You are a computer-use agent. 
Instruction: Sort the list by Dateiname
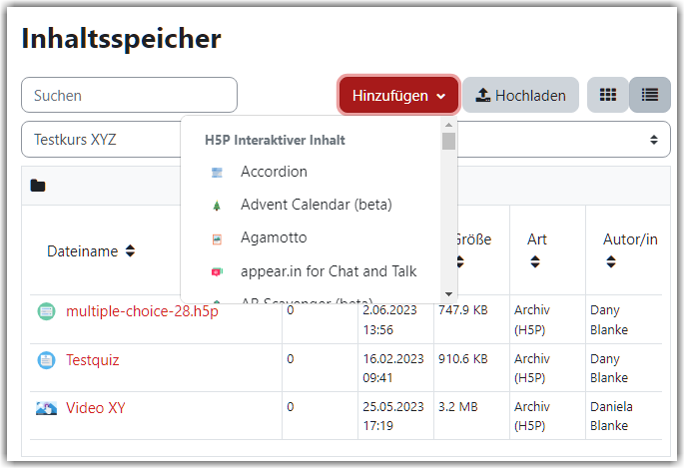pyautogui.click(x=91, y=251)
